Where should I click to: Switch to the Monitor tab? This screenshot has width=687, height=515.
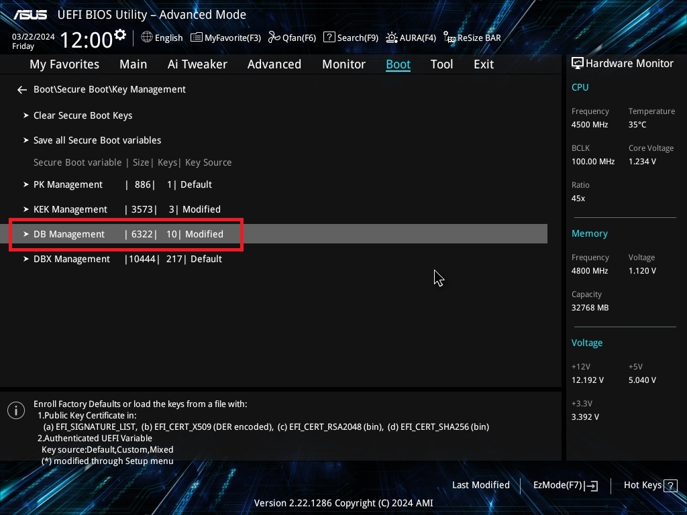[343, 64]
